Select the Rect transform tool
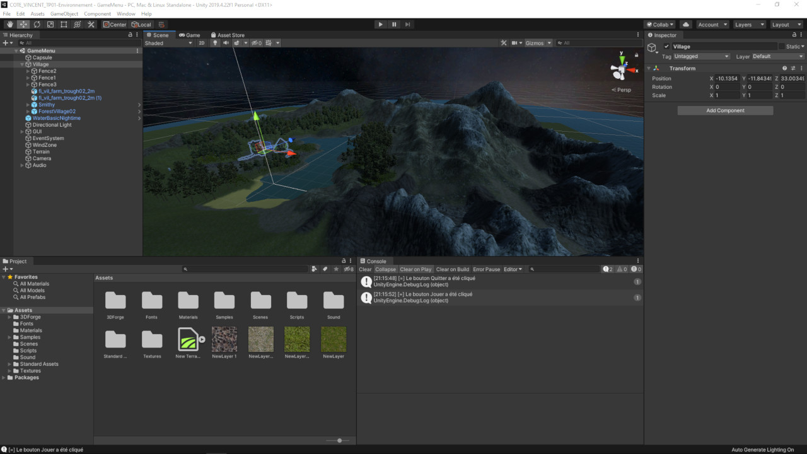 64,25
